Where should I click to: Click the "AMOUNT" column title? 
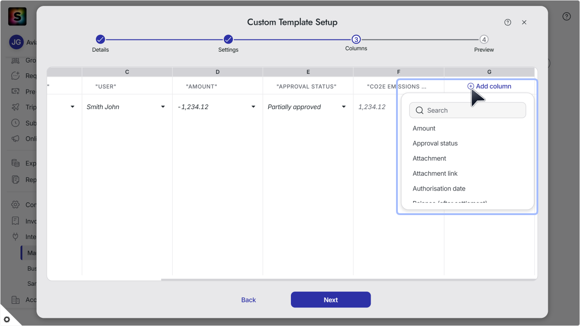tap(201, 86)
